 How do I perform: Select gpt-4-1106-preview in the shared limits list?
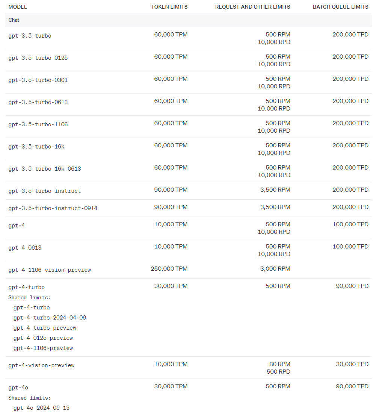pos(43,348)
